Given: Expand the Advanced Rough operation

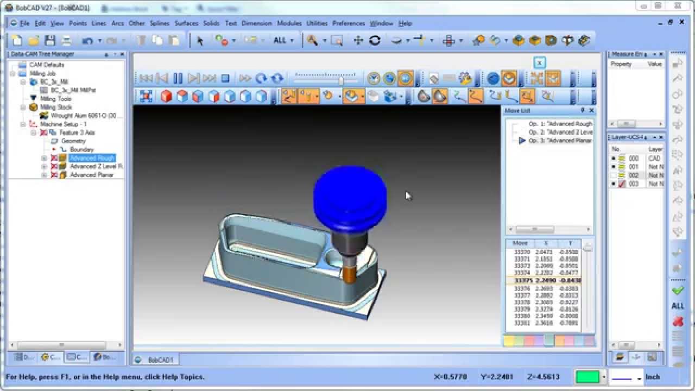Looking at the screenshot, I should coord(44,158).
